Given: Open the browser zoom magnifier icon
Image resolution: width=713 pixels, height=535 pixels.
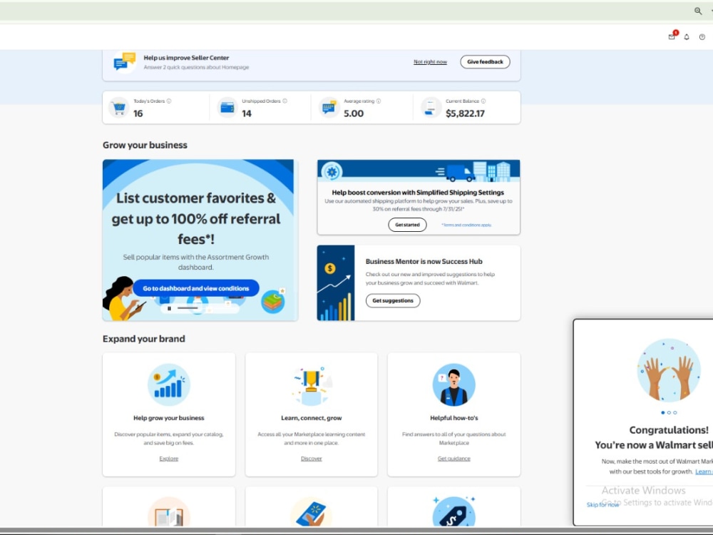Looking at the screenshot, I should point(697,11).
